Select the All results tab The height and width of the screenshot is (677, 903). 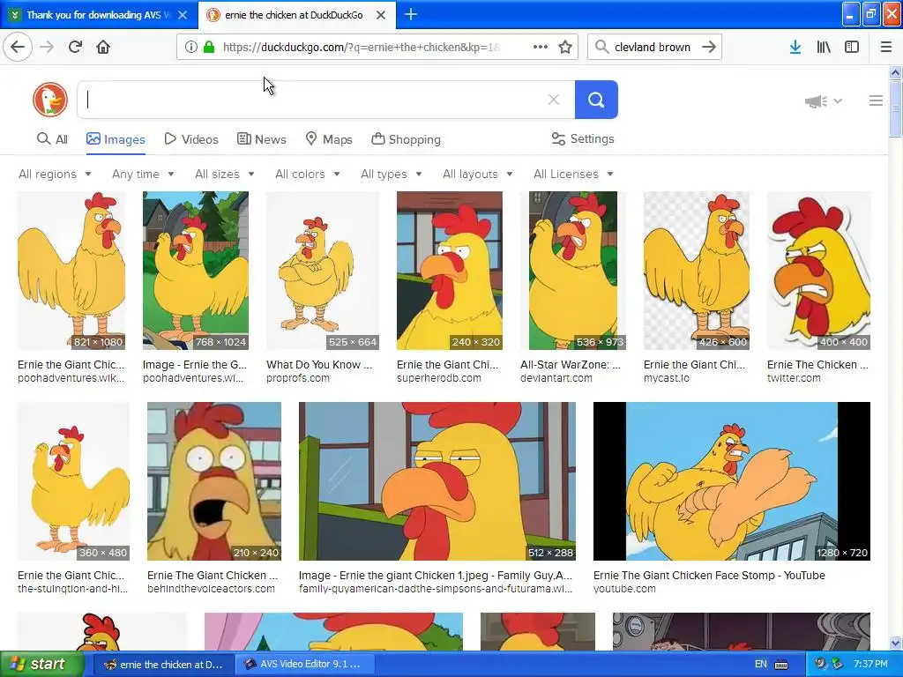[x=52, y=139]
